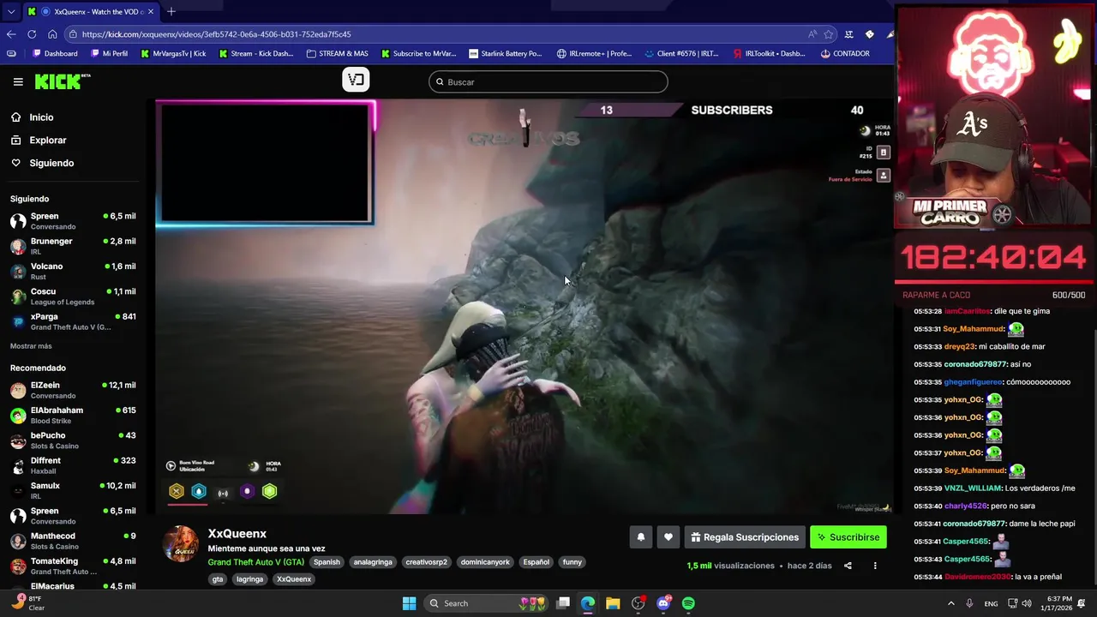Click the VOD video player area
Screen dimensions: 1097x617
[524, 307]
